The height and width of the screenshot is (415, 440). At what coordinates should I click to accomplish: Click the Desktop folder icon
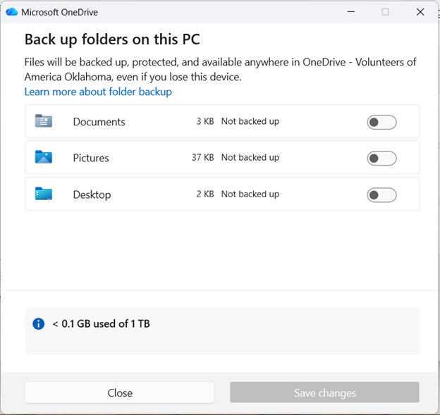(x=44, y=194)
